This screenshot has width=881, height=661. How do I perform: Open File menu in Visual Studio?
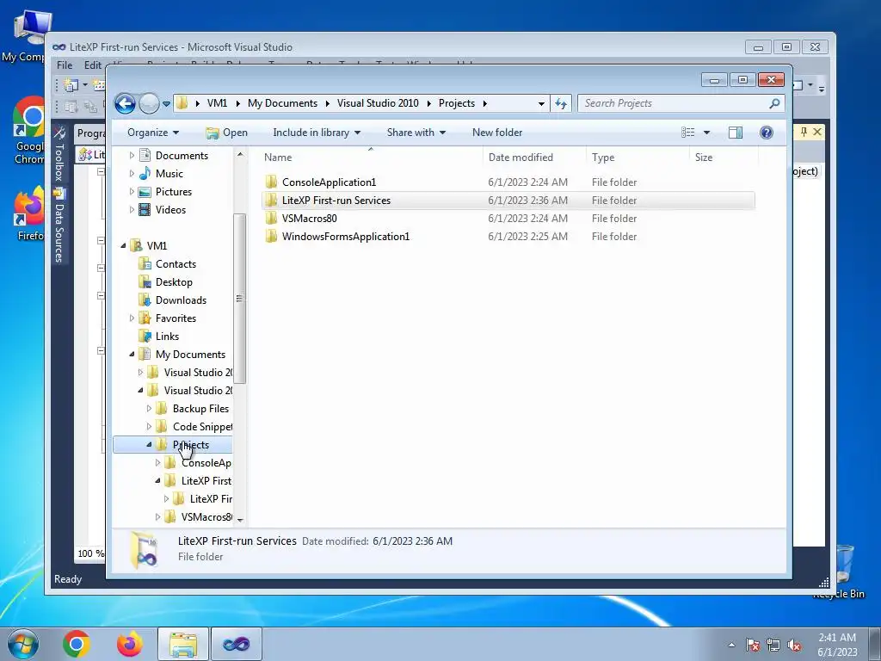point(65,65)
